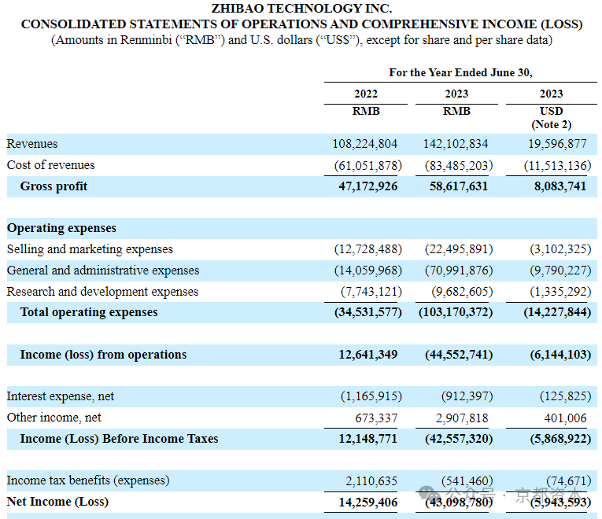Screen dimensions: 602x519
Task: Click the USD (Note 2) column header
Action: click(x=552, y=118)
